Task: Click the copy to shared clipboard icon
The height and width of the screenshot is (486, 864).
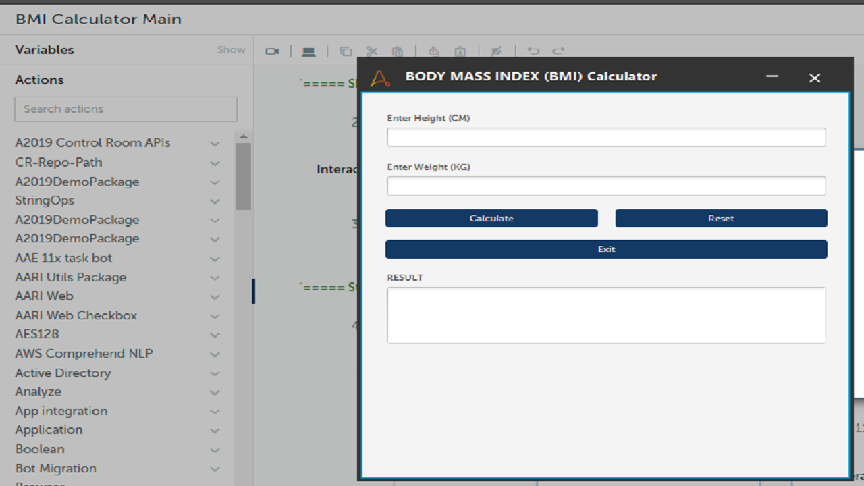Action: [434, 51]
